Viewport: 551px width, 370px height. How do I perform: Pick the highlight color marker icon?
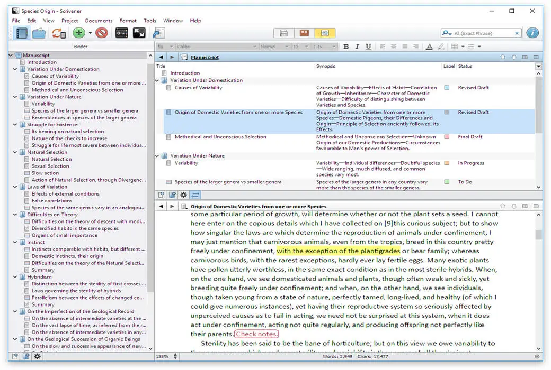[x=441, y=47]
